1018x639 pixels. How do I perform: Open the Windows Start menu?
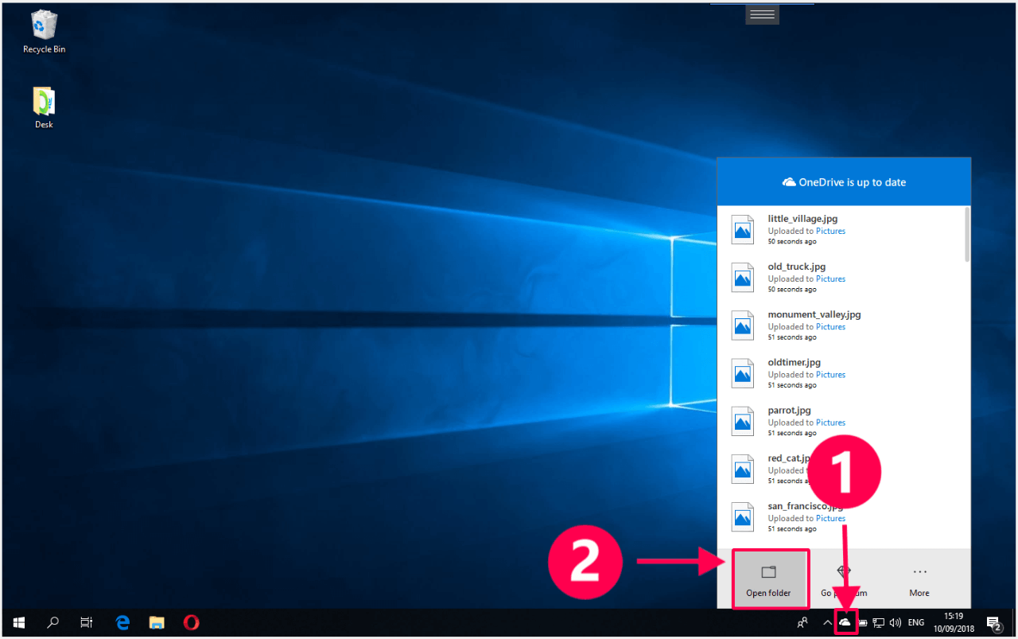[x=19, y=622]
